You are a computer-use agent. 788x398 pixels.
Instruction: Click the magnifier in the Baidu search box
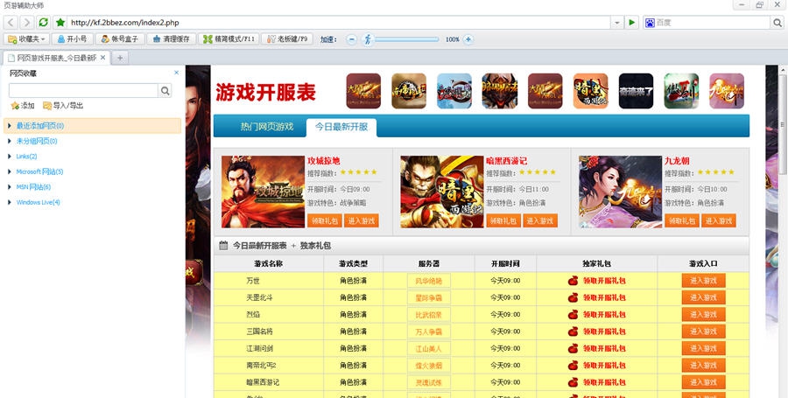click(x=777, y=23)
